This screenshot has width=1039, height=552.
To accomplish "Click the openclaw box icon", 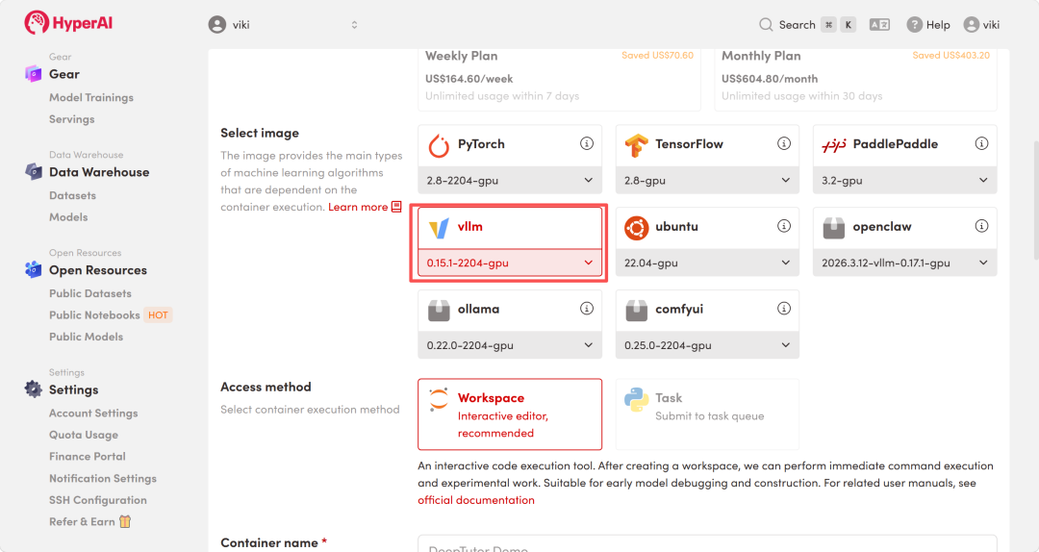I will (833, 228).
